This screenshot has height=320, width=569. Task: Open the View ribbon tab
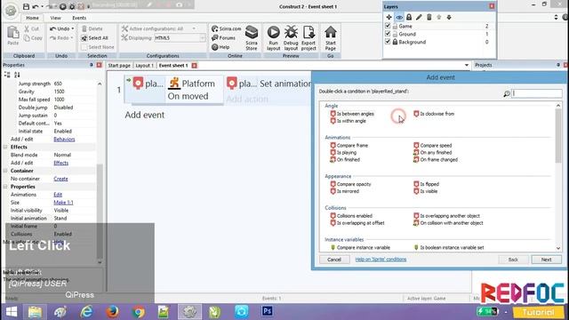pos(55,18)
